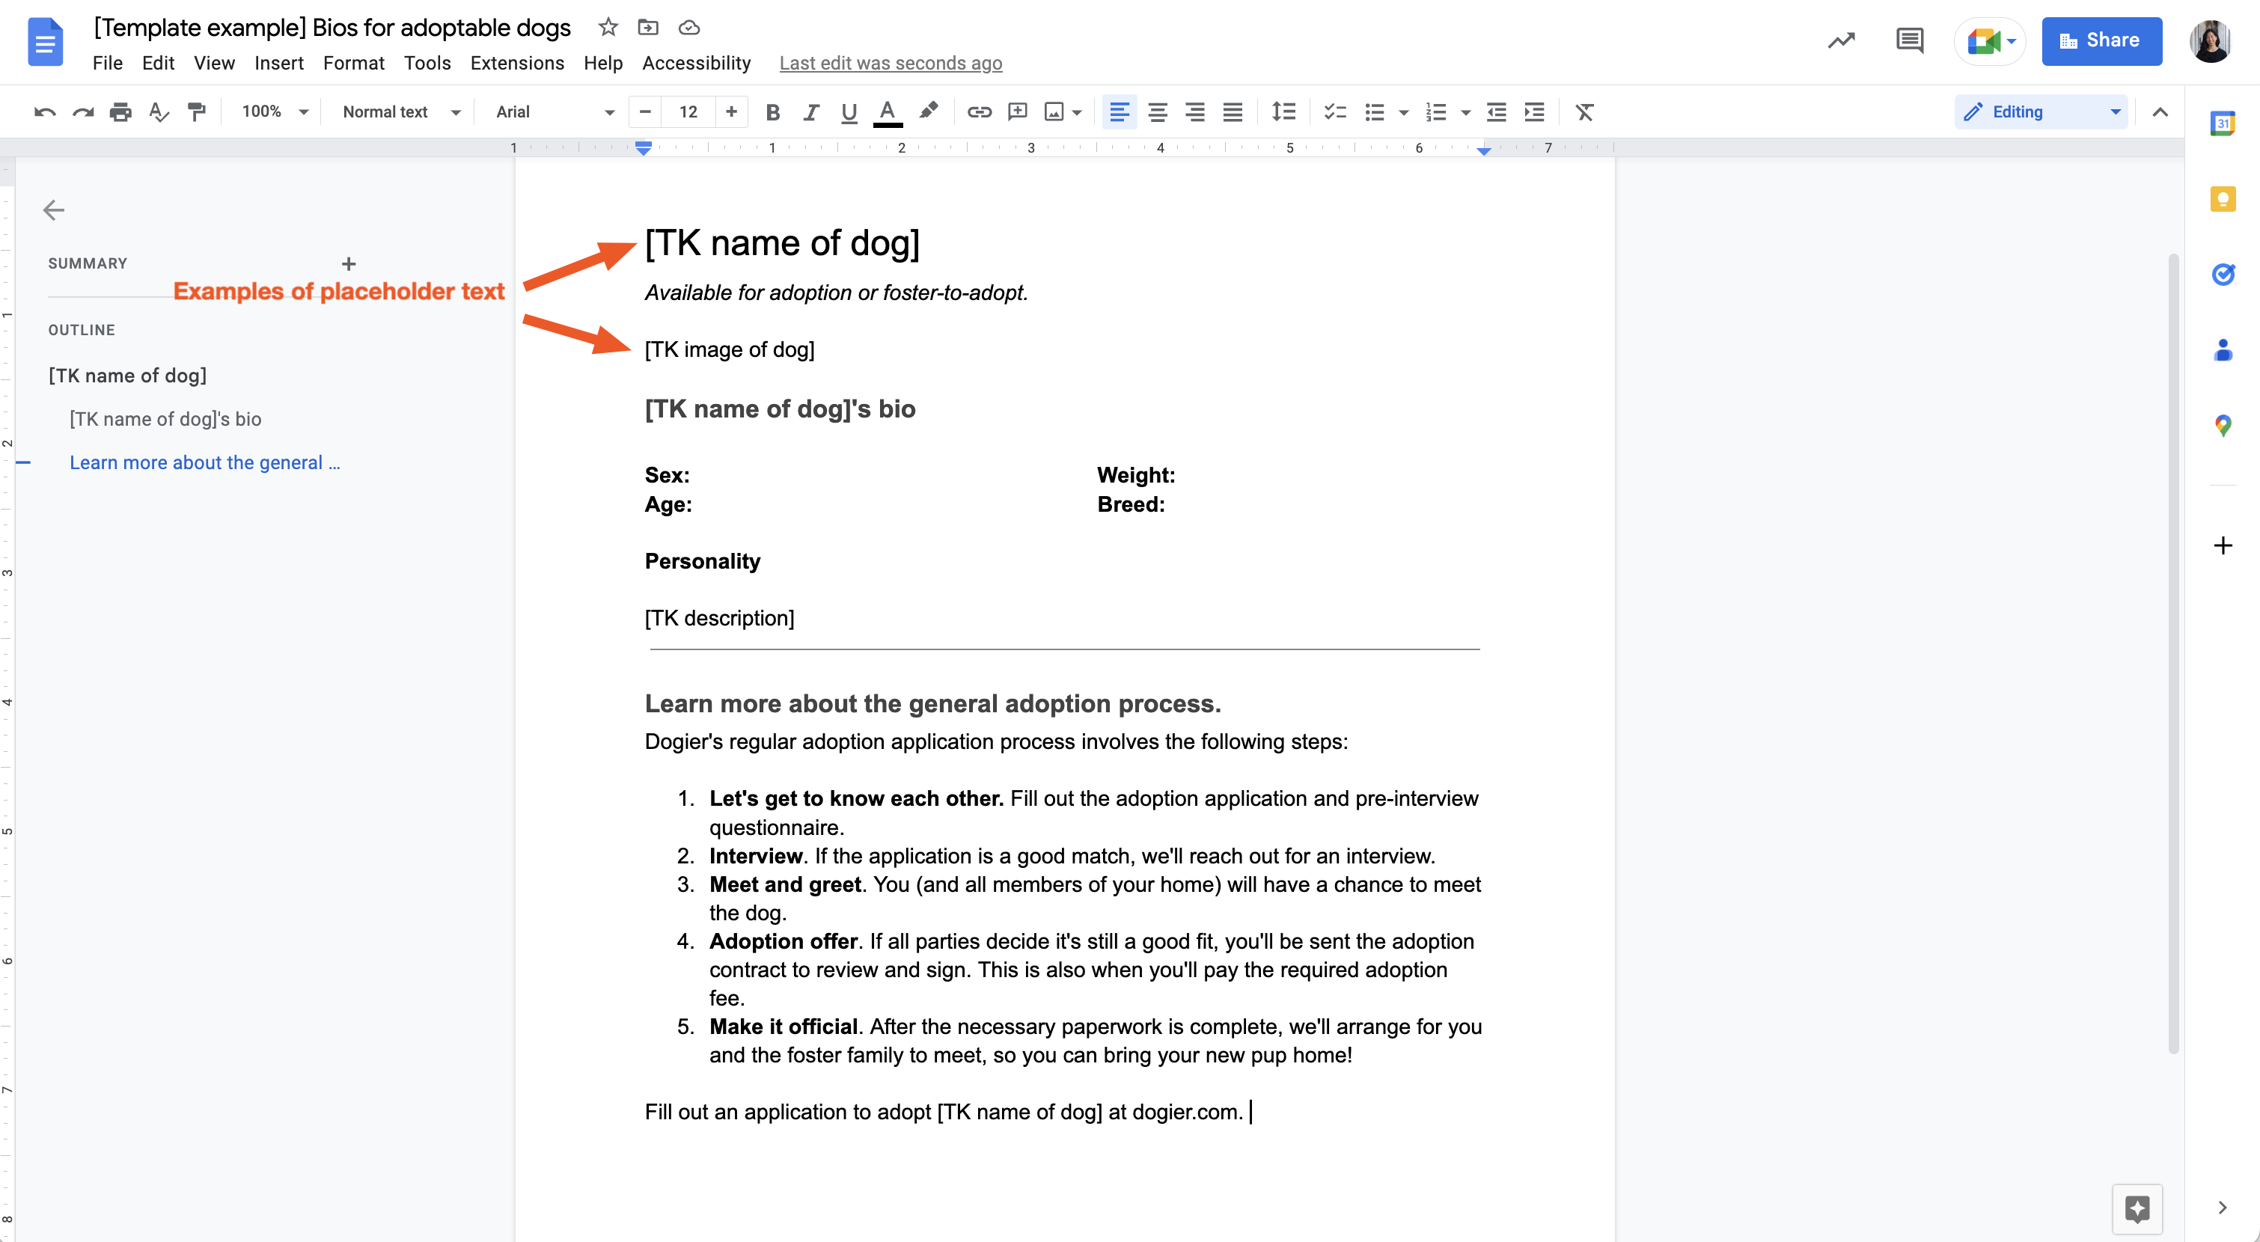This screenshot has width=2260, height=1242.
Task: Select the Normal text style dropdown
Action: [x=397, y=110]
